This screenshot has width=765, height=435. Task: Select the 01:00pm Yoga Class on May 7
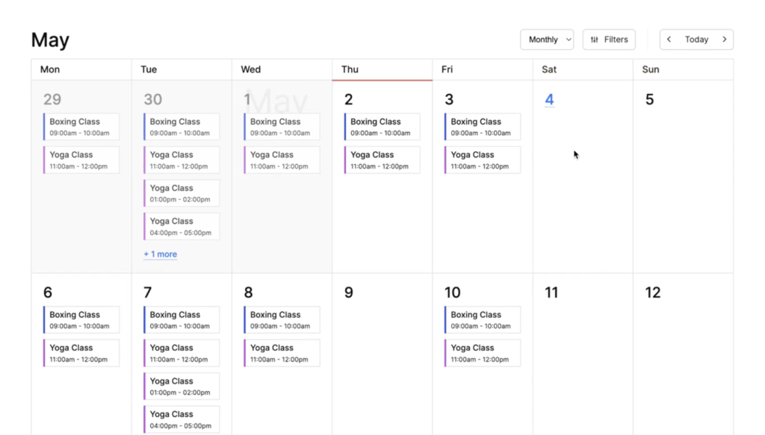(182, 386)
